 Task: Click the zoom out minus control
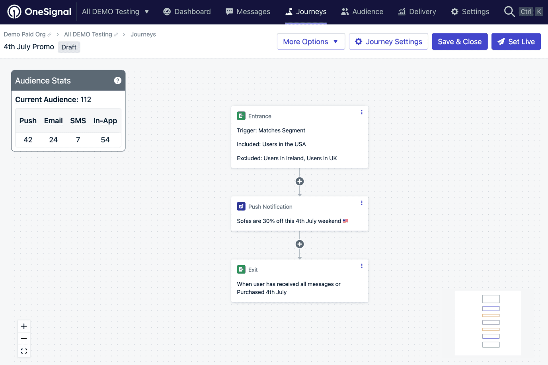click(23, 338)
